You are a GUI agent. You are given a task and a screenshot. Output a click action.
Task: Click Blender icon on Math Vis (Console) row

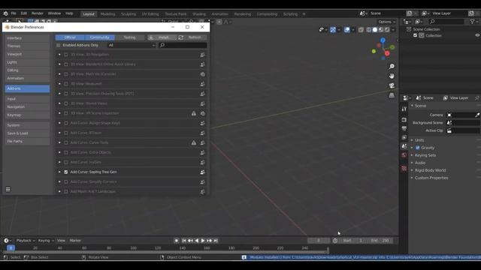point(202,74)
